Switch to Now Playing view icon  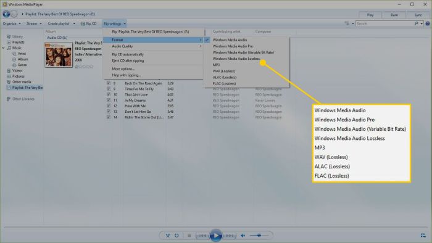pyautogui.click(x=423, y=236)
